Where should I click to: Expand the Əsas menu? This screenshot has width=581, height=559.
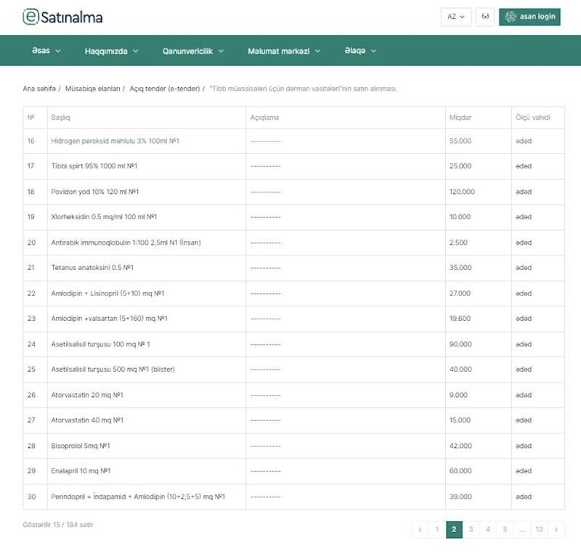click(46, 51)
